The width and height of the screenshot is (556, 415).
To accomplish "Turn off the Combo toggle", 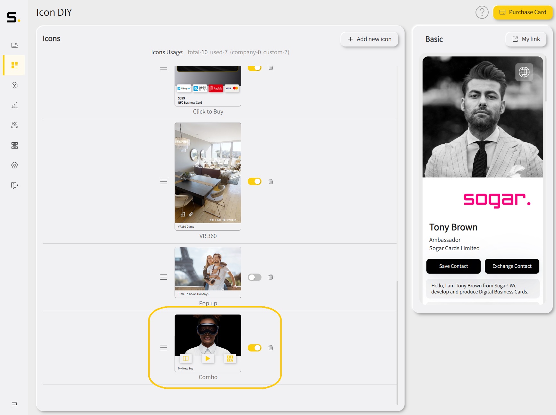I will click(254, 348).
